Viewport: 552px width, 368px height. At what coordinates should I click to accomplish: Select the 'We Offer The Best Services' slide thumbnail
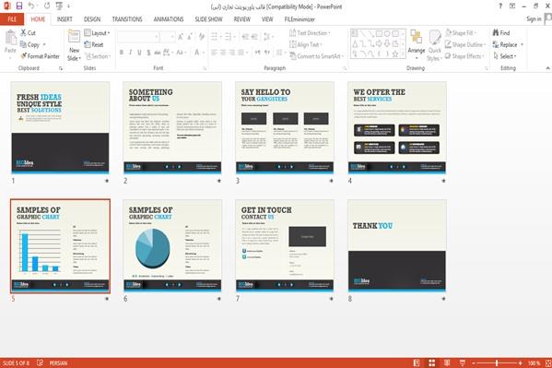tap(397, 127)
